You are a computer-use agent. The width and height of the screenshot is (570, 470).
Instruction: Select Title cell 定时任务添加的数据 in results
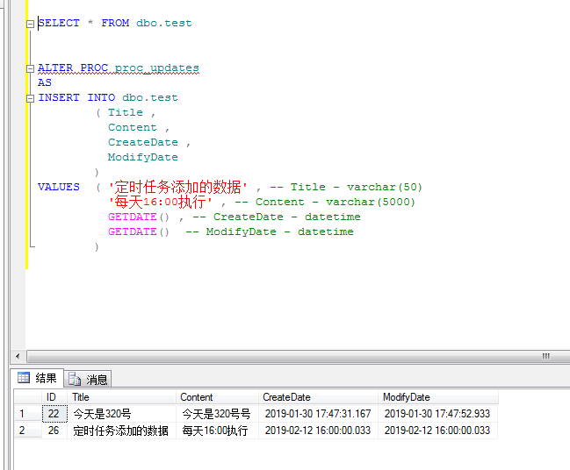(x=121, y=431)
